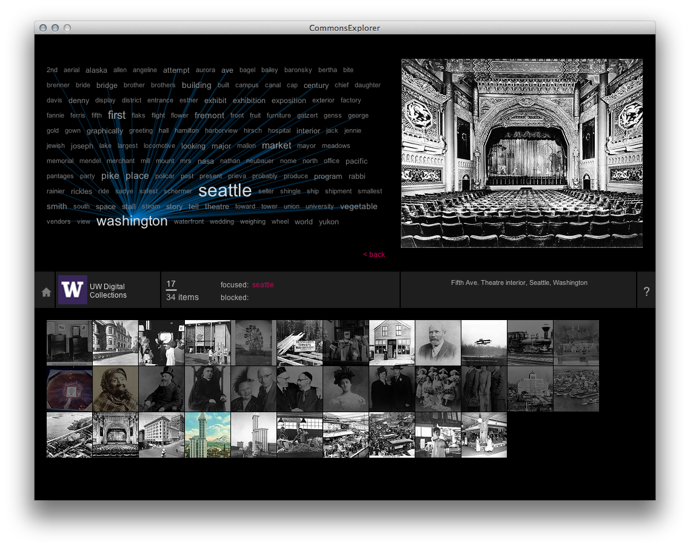Open the Smith Tower thumbnail in the grid

pyautogui.click(x=207, y=435)
